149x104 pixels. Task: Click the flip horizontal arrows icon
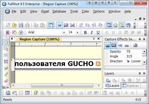(81, 25)
